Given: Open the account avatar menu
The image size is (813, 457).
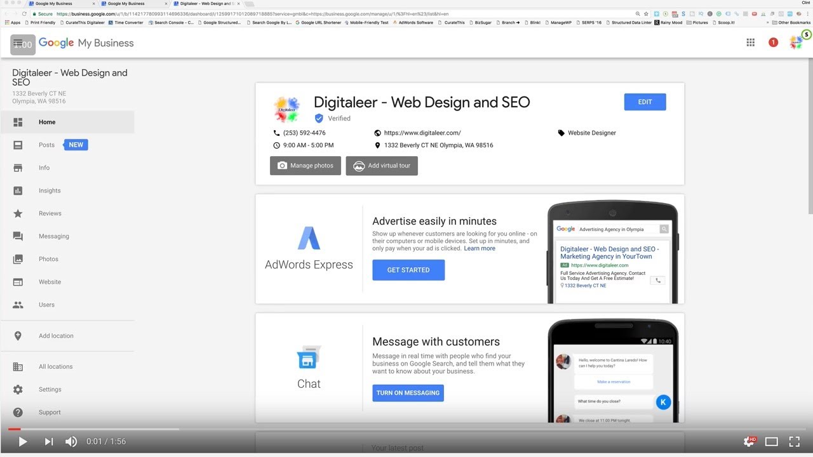Looking at the screenshot, I should (796, 43).
